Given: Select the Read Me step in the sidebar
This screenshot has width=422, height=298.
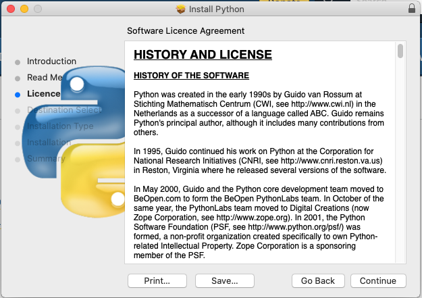Looking at the screenshot, I should click(45, 78).
